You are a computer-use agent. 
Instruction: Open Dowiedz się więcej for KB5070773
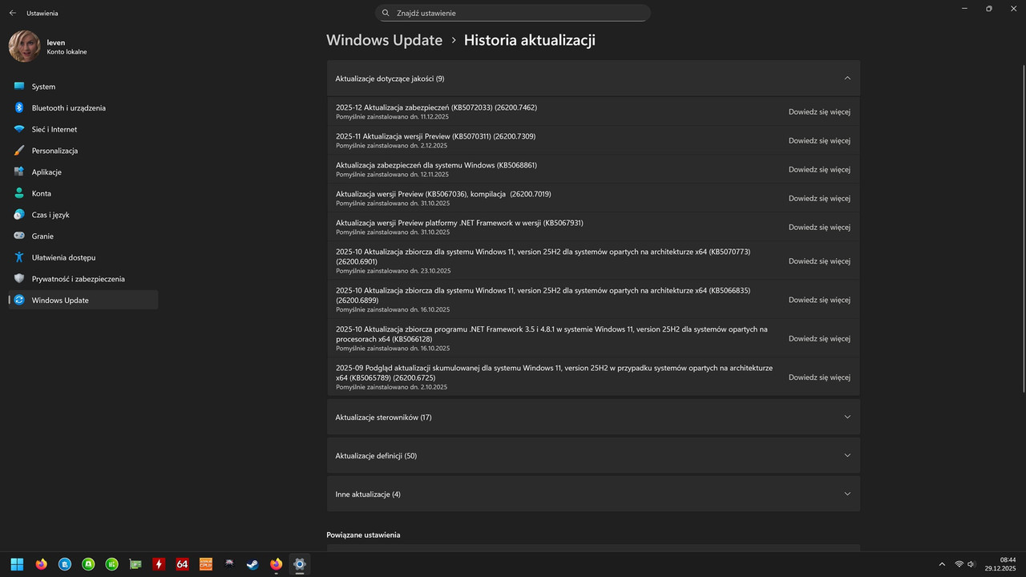pyautogui.click(x=819, y=260)
